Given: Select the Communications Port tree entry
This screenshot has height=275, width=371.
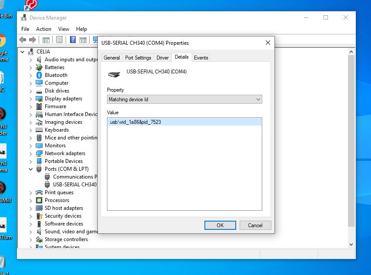Looking at the screenshot, I should click(75, 177).
